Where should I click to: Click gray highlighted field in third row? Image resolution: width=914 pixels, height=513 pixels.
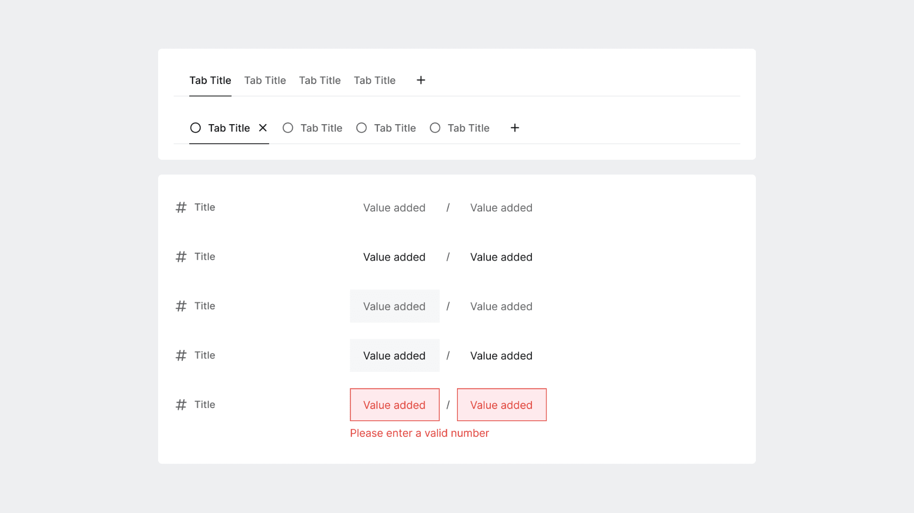[394, 306]
